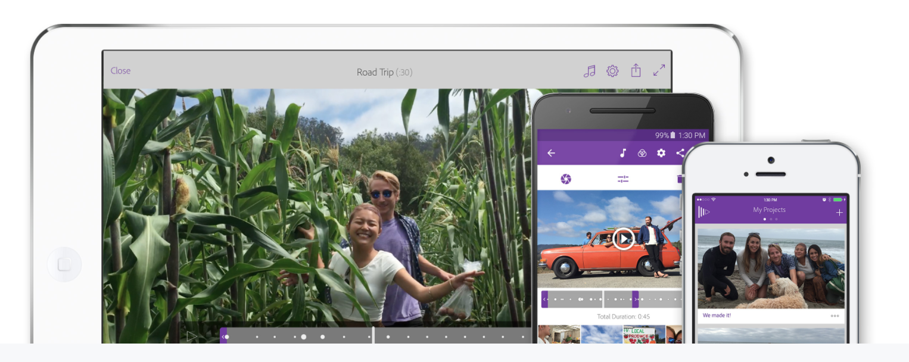Play the iPad timeline with the triangle button
Screen dimensions: 909x362
pos(192,336)
